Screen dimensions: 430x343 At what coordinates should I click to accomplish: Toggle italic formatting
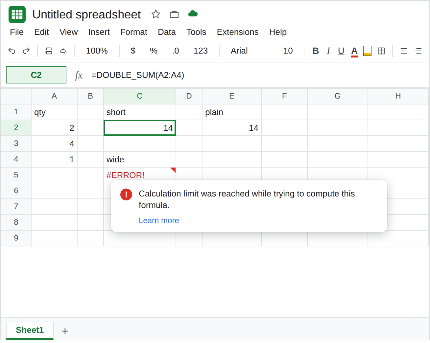[328, 51]
